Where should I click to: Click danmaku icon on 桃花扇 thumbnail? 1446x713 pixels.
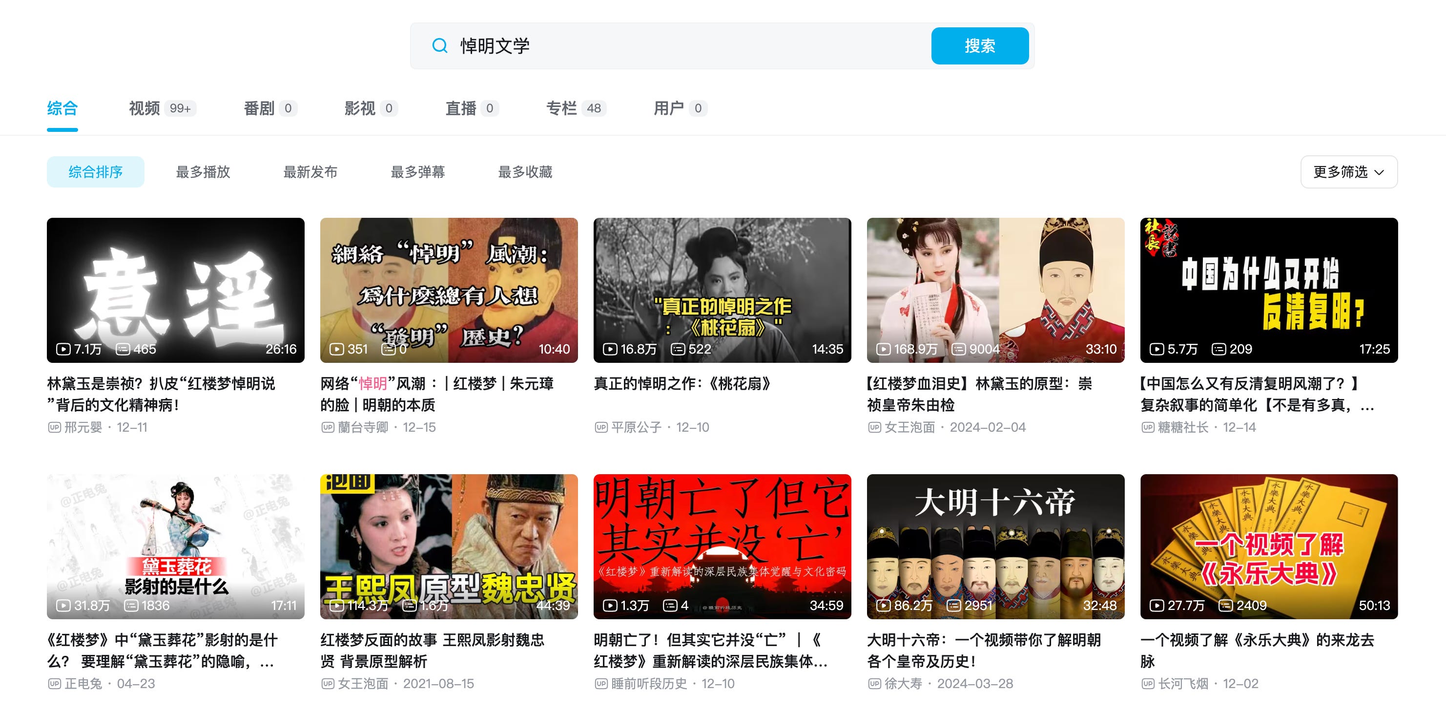(x=678, y=349)
